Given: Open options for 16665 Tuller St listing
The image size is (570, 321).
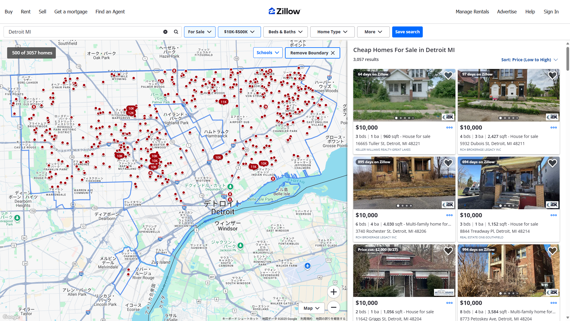Looking at the screenshot, I should pos(449,128).
